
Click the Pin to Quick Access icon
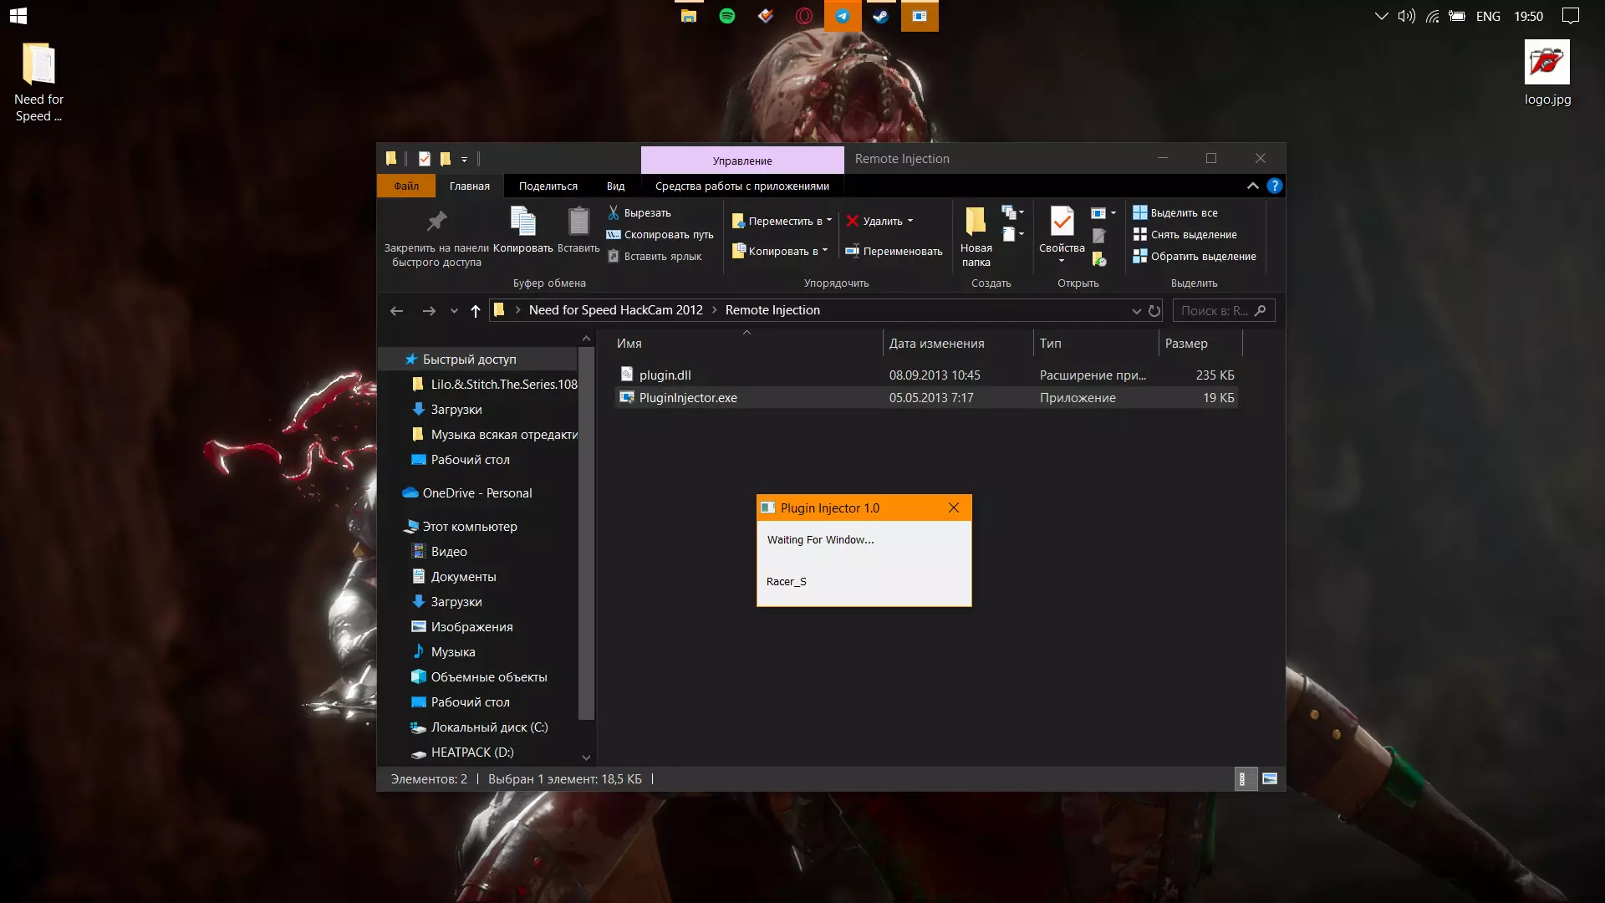[x=436, y=222]
